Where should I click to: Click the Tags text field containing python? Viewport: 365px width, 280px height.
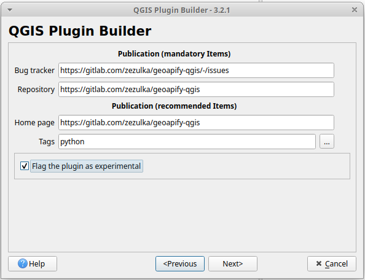pyautogui.click(x=187, y=142)
